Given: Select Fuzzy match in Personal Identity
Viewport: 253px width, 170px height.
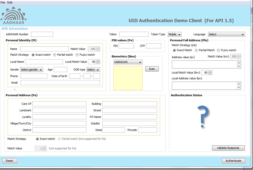Looking at the screenshot, I should coord(77,55).
